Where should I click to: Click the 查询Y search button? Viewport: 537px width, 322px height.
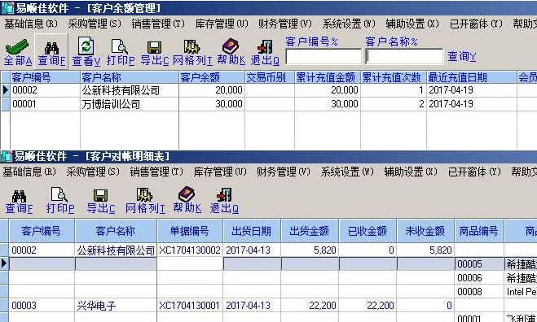click(462, 56)
